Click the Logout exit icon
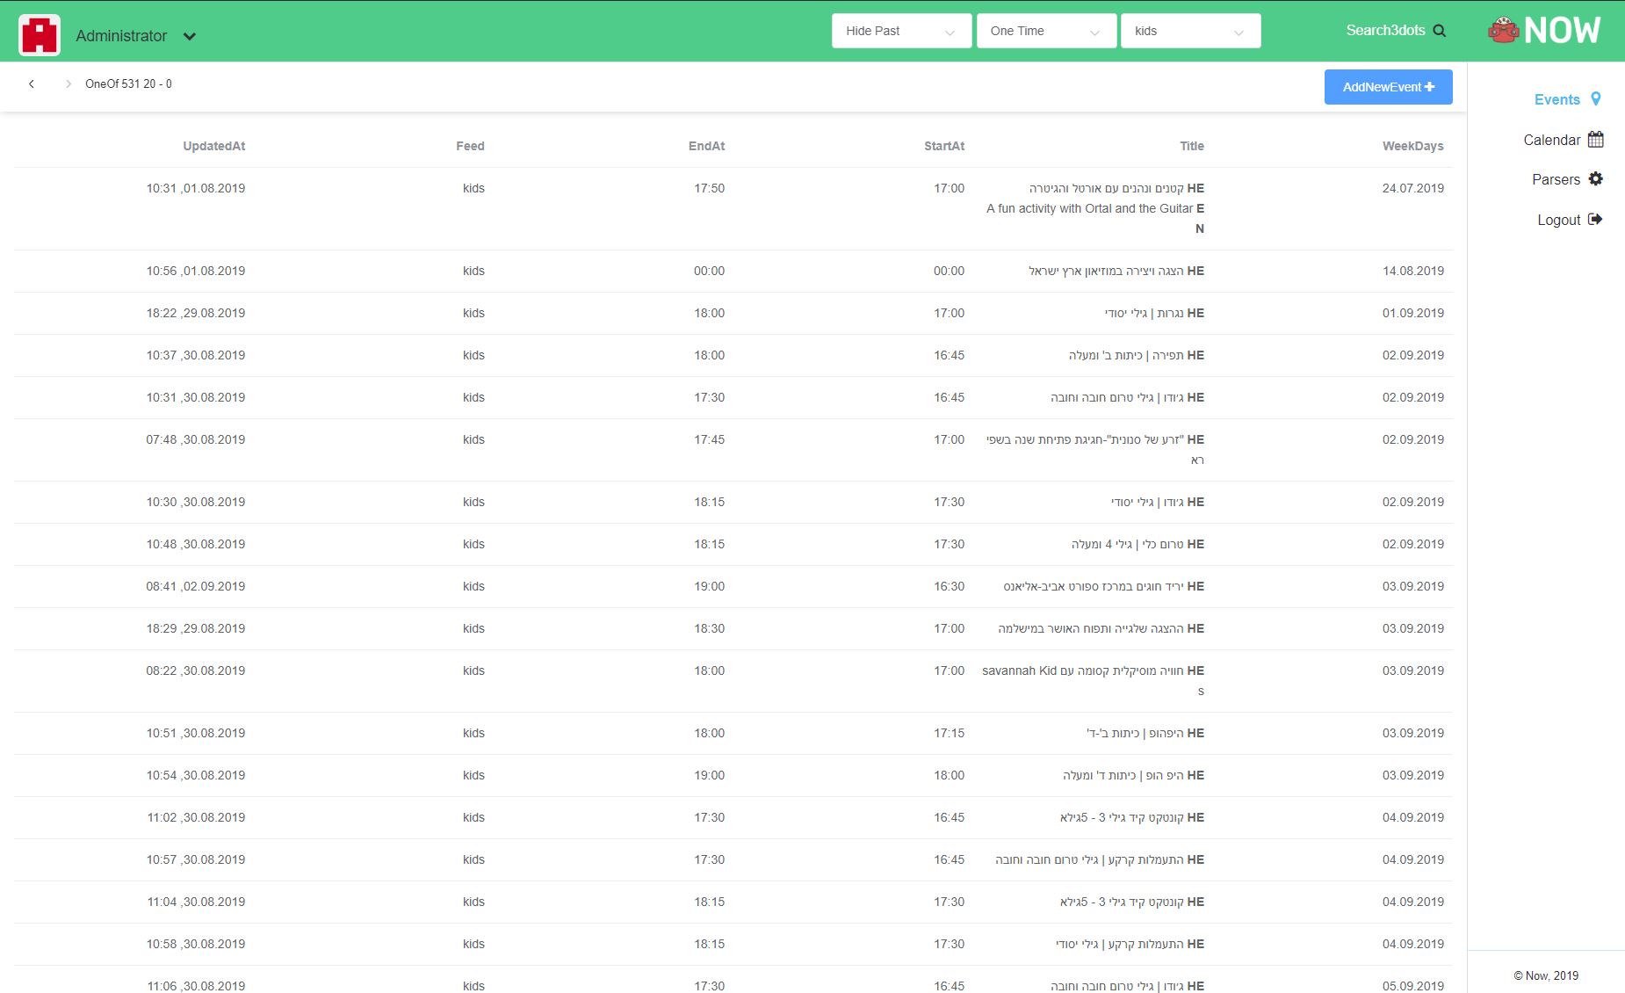This screenshot has width=1625, height=993. (1595, 219)
